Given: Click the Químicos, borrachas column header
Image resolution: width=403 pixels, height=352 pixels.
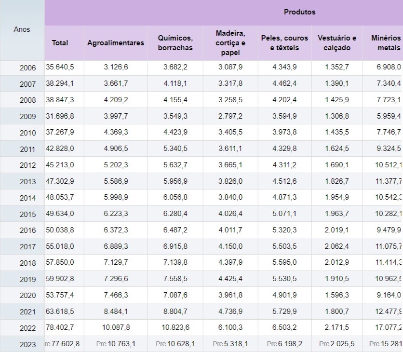Looking at the screenshot, I should pyautogui.click(x=175, y=43).
